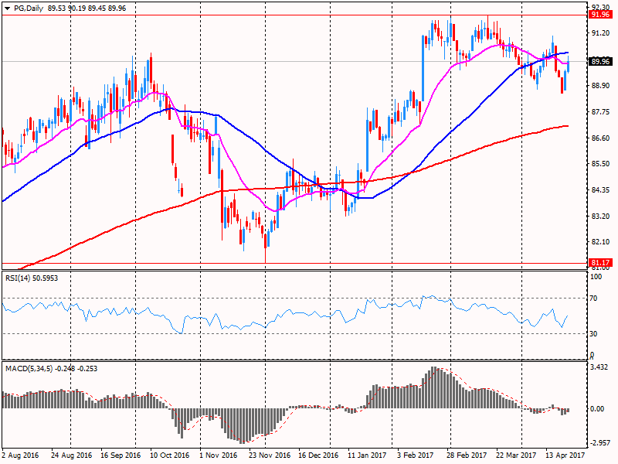Select the MACD -2.957 scale label

coord(600,443)
